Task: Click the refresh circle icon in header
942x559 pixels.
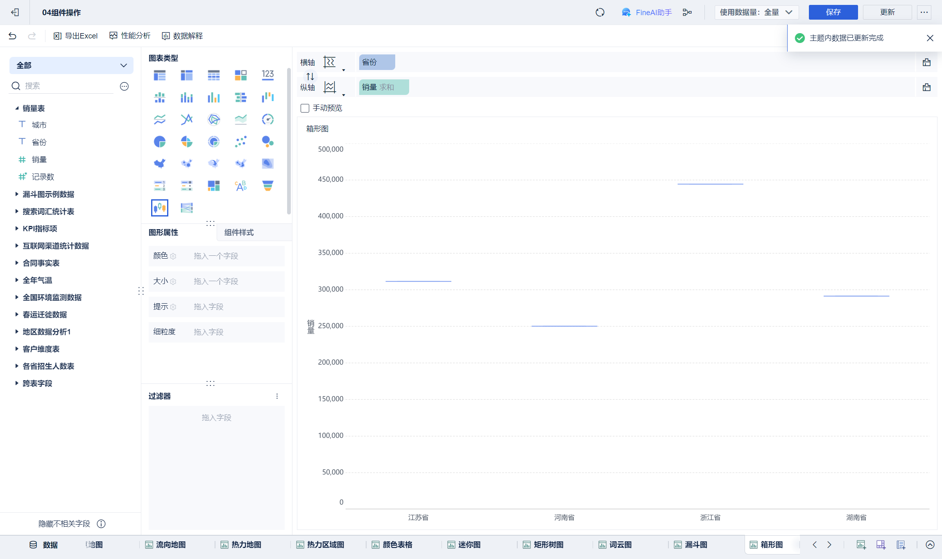Action: [600, 12]
